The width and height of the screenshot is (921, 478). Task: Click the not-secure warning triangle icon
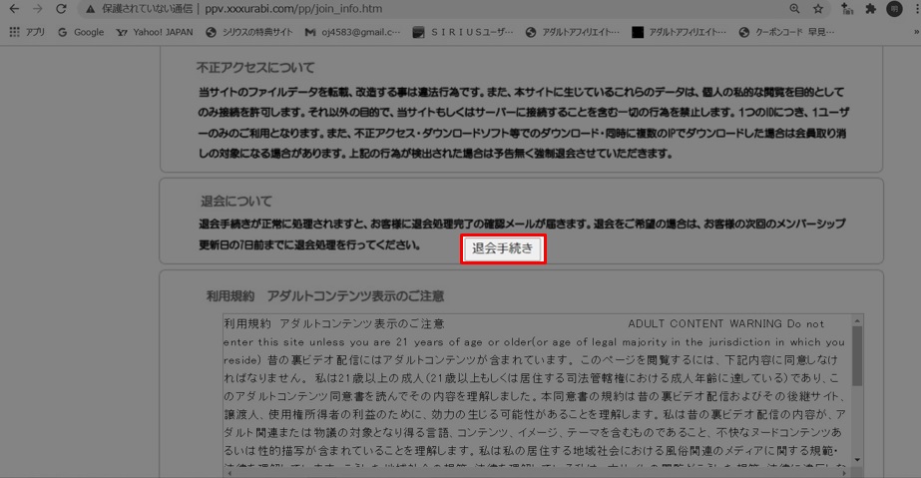(90, 9)
